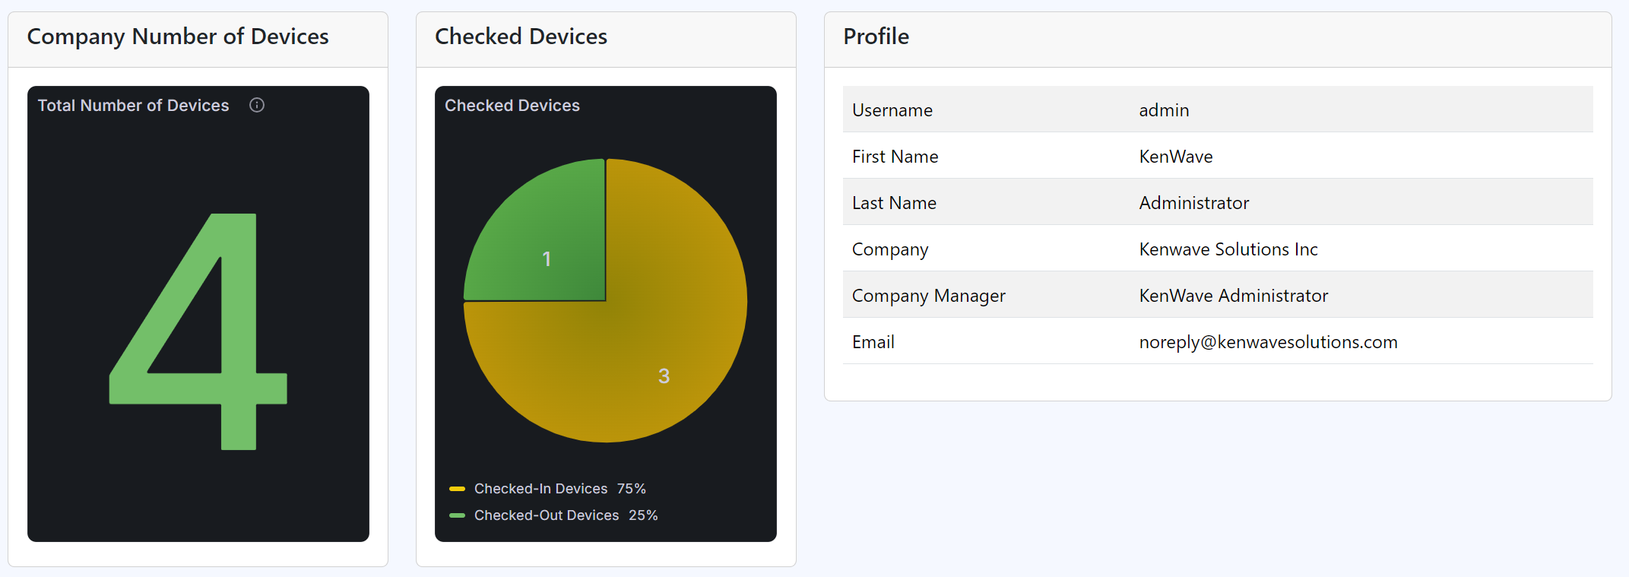Open the Total Number of Devices panel title menu
Screen dimensions: 1629x577
(133, 106)
